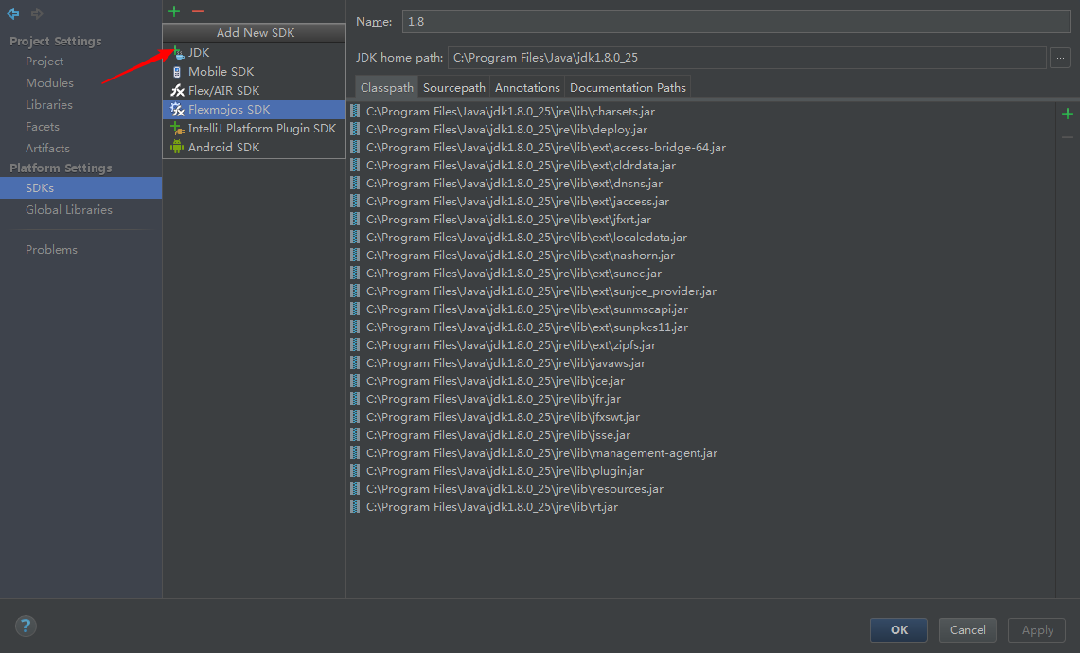
Task: Switch to the Classpath tab
Action: (386, 87)
